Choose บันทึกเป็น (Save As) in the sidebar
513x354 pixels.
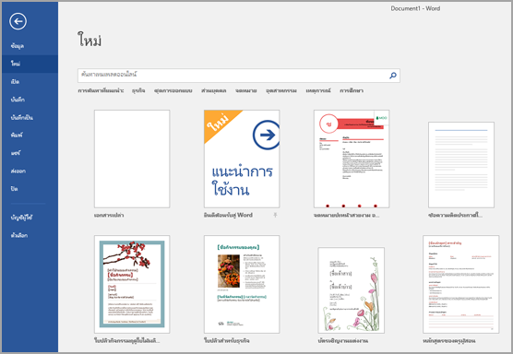[21, 117]
